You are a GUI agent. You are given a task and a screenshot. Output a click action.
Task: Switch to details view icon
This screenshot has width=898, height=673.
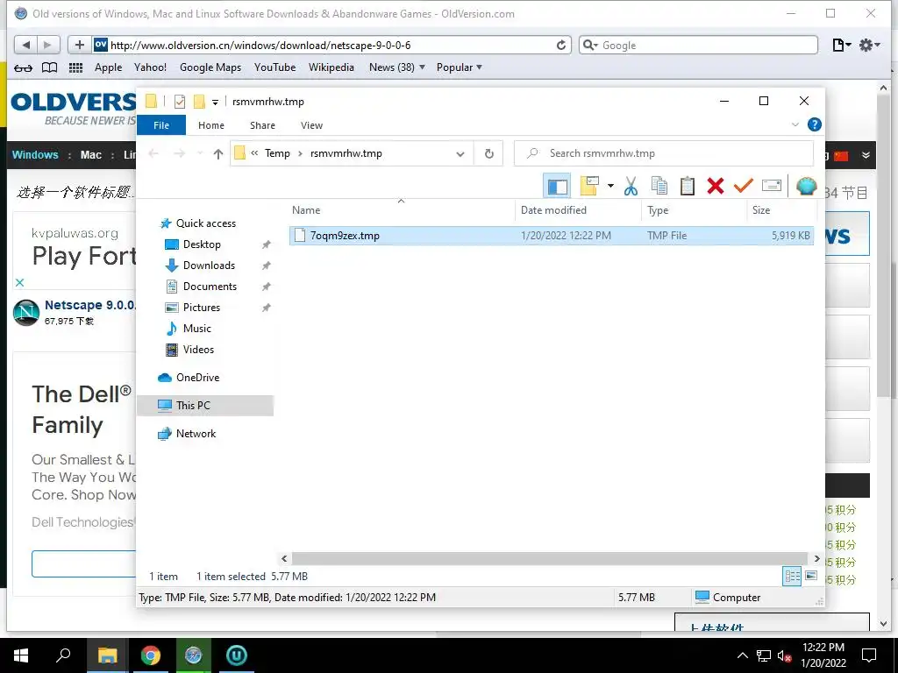(792, 577)
